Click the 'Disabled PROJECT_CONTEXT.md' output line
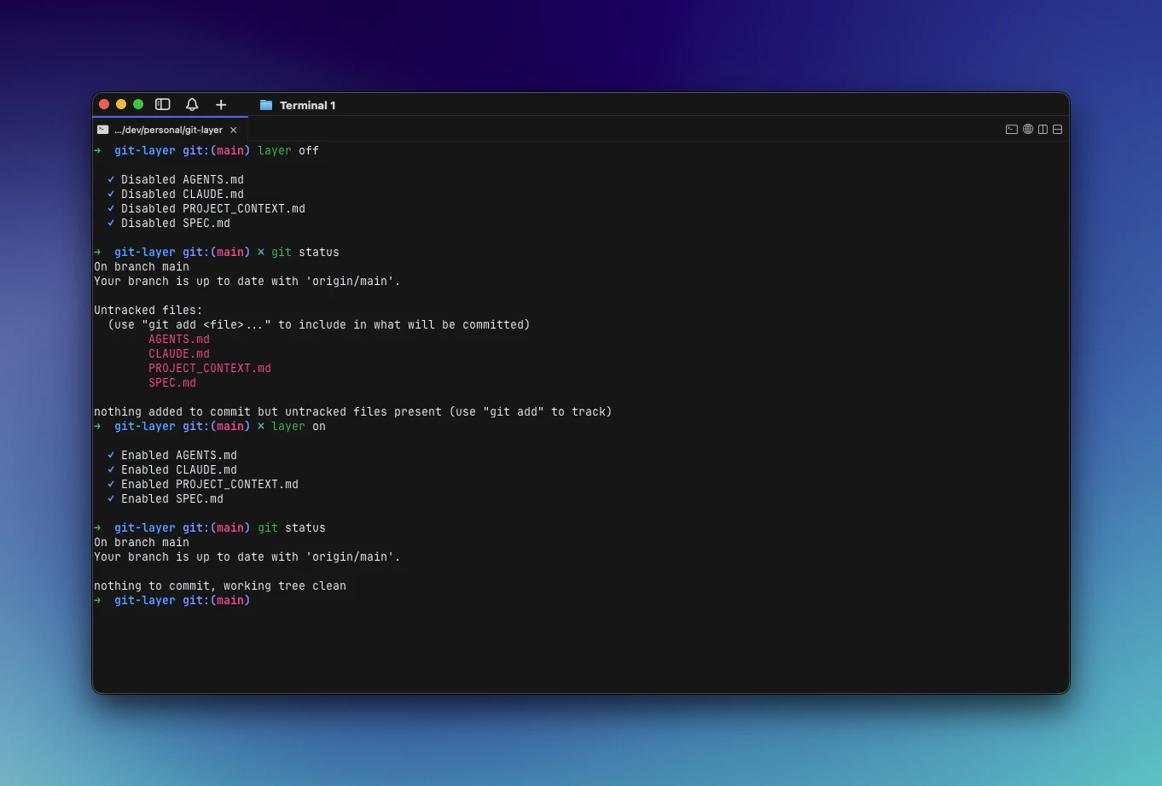Screen dimensions: 1162x786 pos(206,208)
